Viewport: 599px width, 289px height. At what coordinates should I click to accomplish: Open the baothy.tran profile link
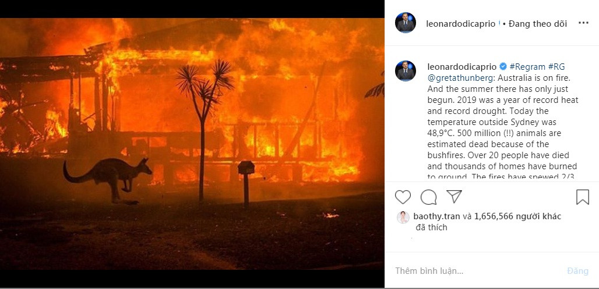[x=436, y=216]
